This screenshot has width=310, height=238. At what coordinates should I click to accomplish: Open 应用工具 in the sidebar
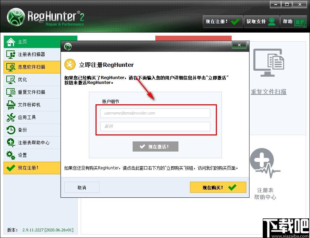32,118
